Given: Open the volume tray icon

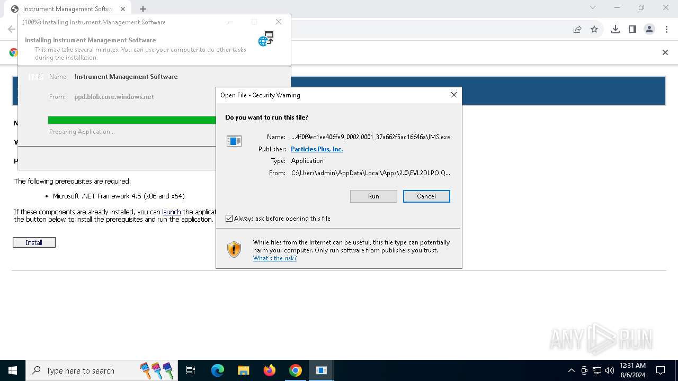Looking at the screenshot, I should point(610,370).
